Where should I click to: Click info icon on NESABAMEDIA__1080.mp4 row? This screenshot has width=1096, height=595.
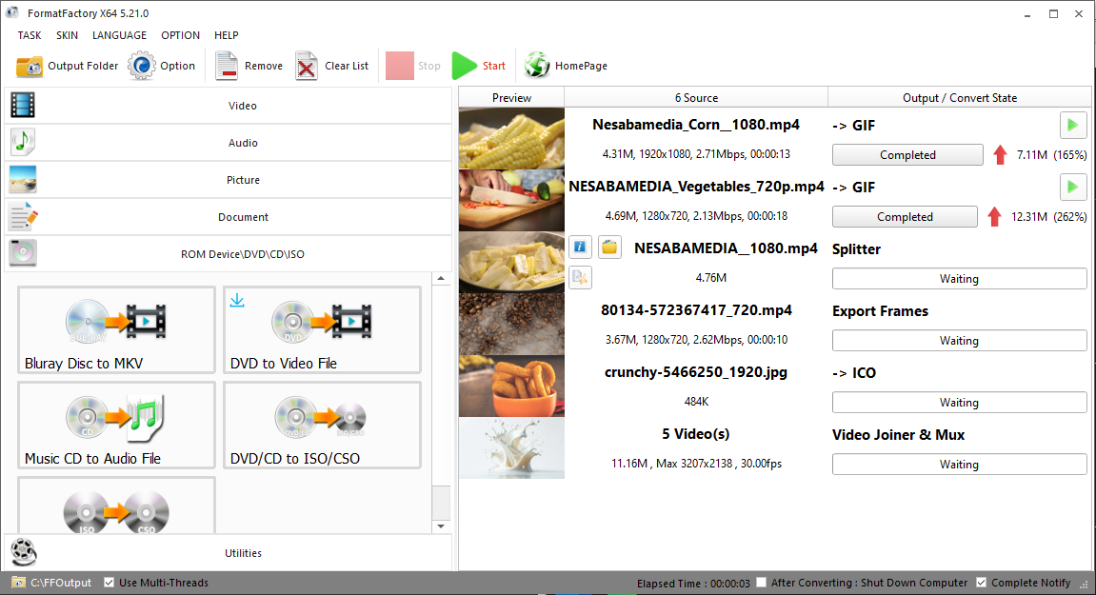point(581,248)
